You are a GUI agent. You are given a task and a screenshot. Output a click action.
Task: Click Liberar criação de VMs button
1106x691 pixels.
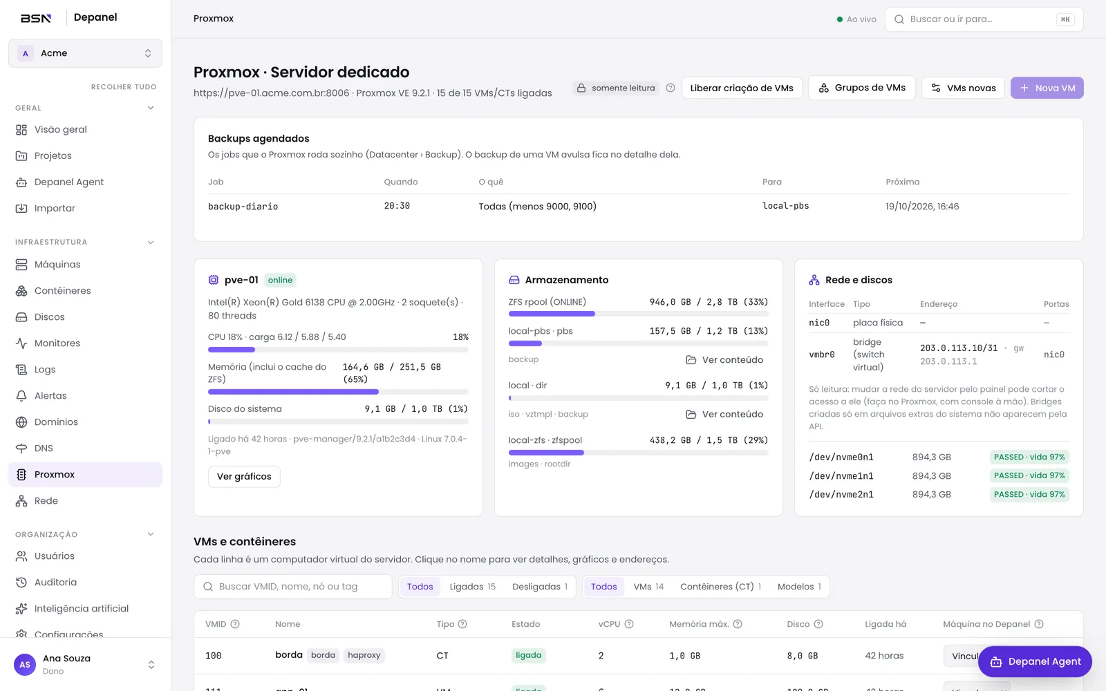coord(742,88)
